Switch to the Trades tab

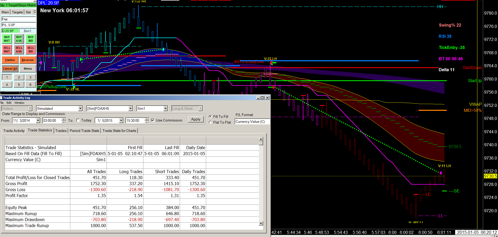point(61,131)
